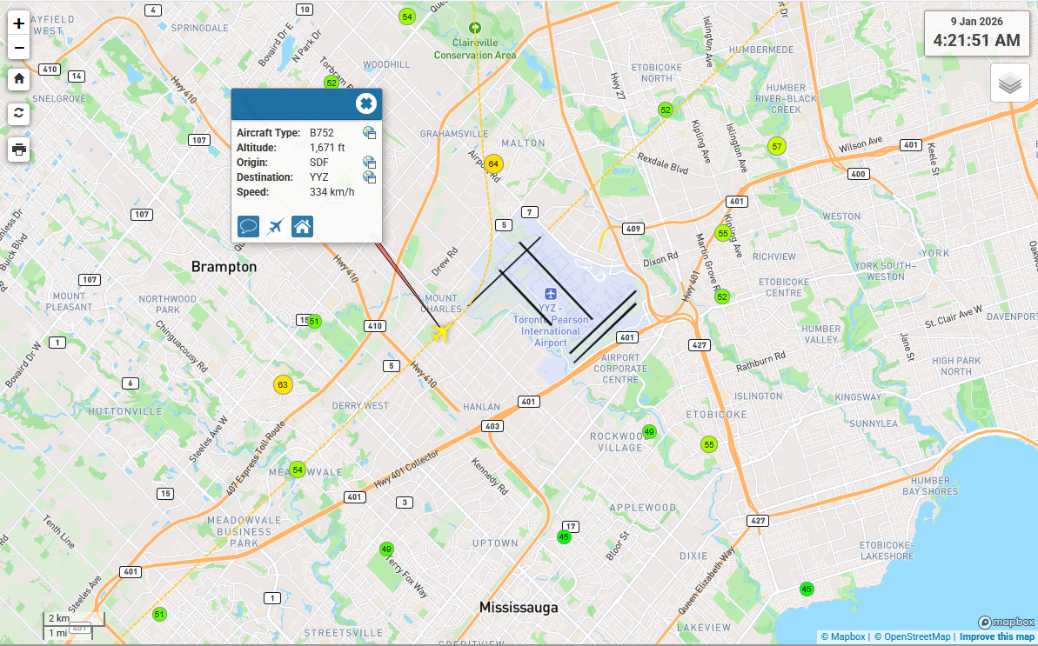This screenshot has width=1038, height=646.
Task: Click the green 57 noise monitor marker
Action: [x=776, y=146]
